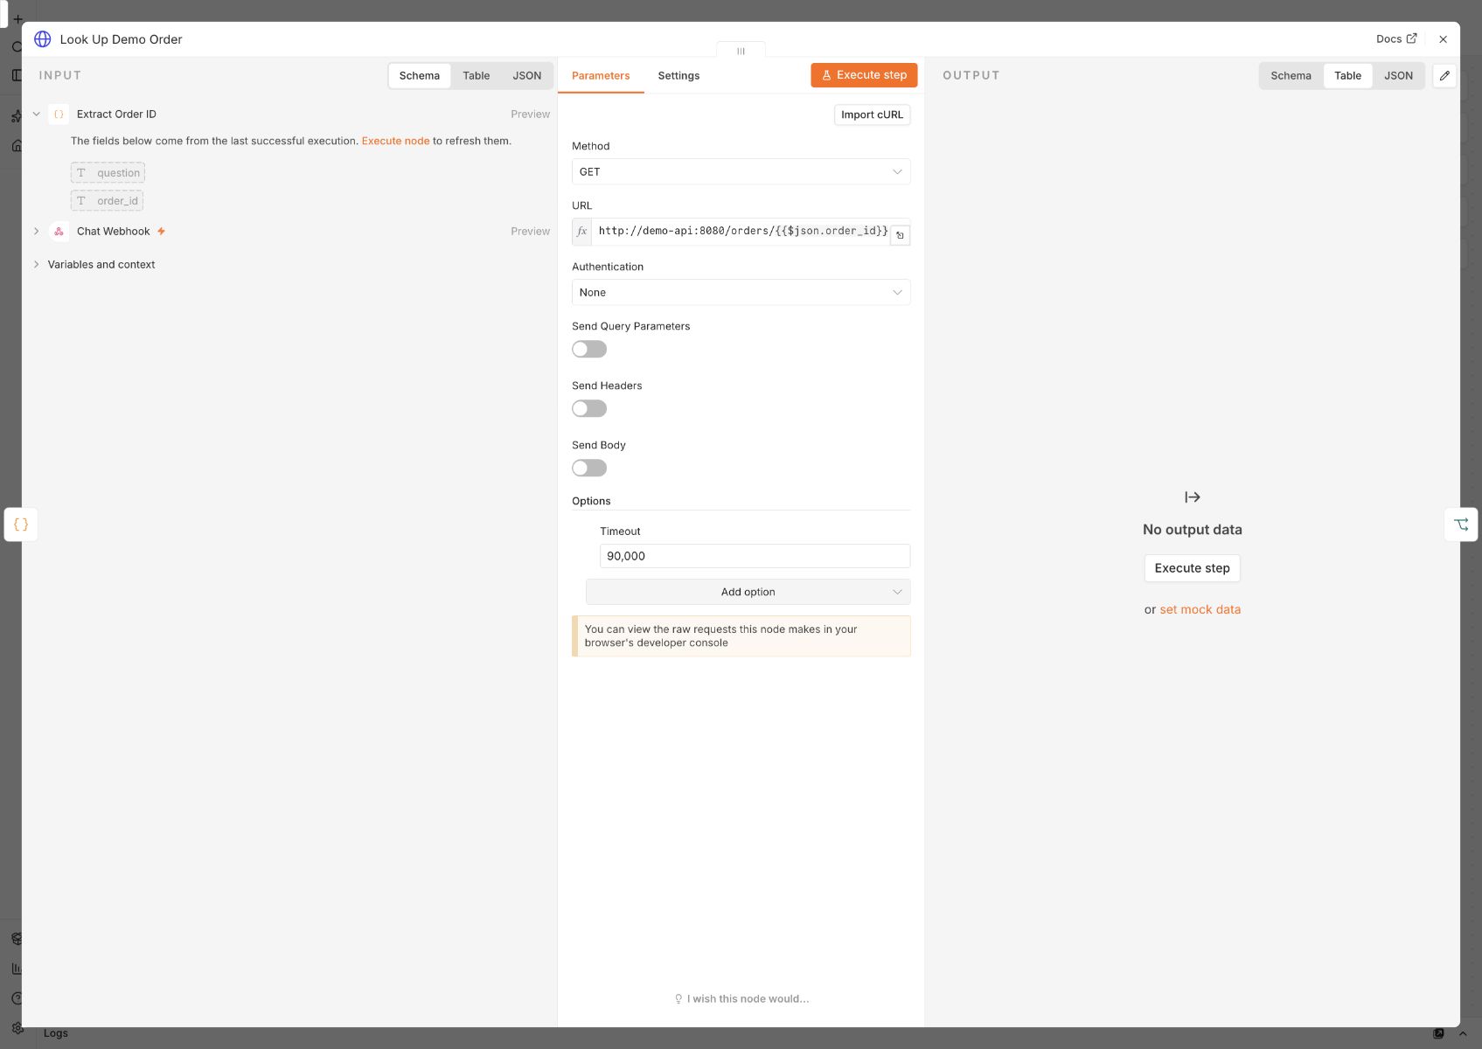
Task: Click the HTTP globe icon beside node title
Action: [42, 39]
